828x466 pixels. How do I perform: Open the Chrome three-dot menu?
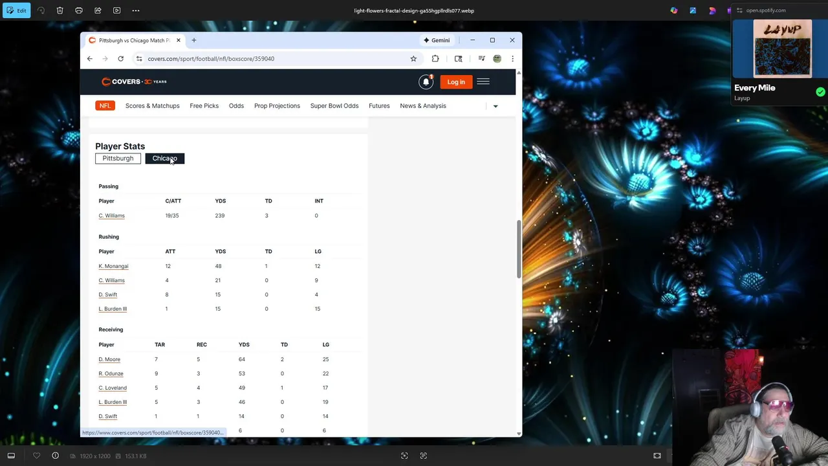point(512,58)
